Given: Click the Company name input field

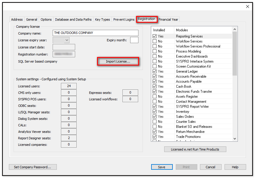Looking at the screenshot, I should pos(95,33).
